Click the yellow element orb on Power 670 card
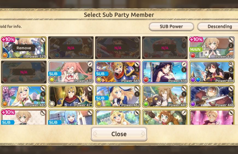 pyautogui.click(x=52, y=80)
